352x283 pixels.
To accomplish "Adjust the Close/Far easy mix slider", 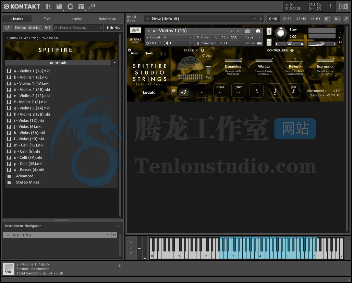I will pyautogui.click(x=208, y=67).
